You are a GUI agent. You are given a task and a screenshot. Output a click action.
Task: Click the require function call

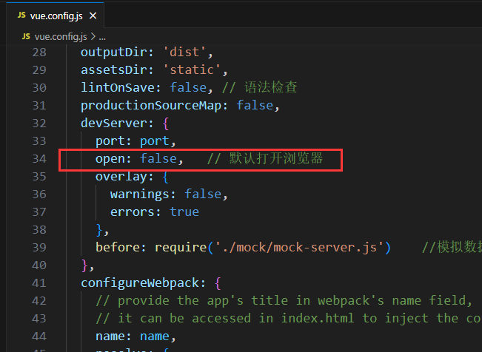pos(181,247)
